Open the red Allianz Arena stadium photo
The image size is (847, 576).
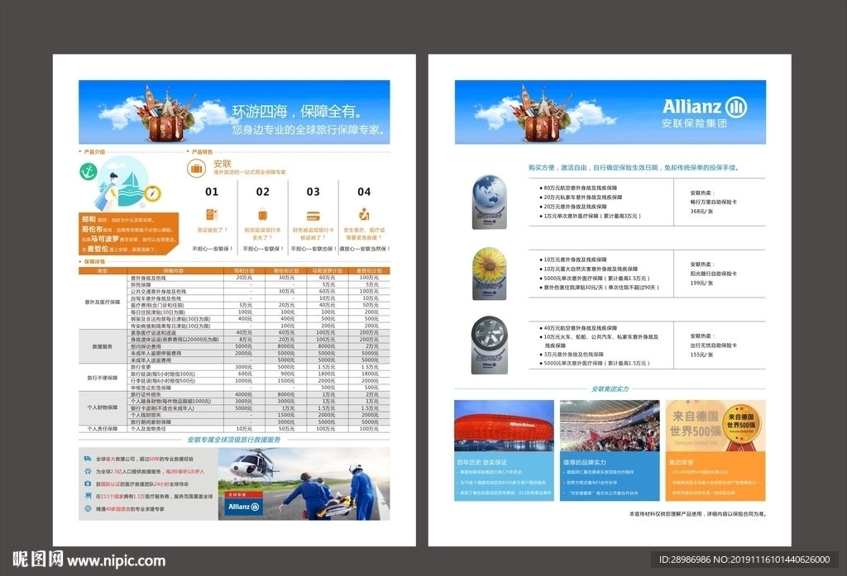(x=504, y=426)
